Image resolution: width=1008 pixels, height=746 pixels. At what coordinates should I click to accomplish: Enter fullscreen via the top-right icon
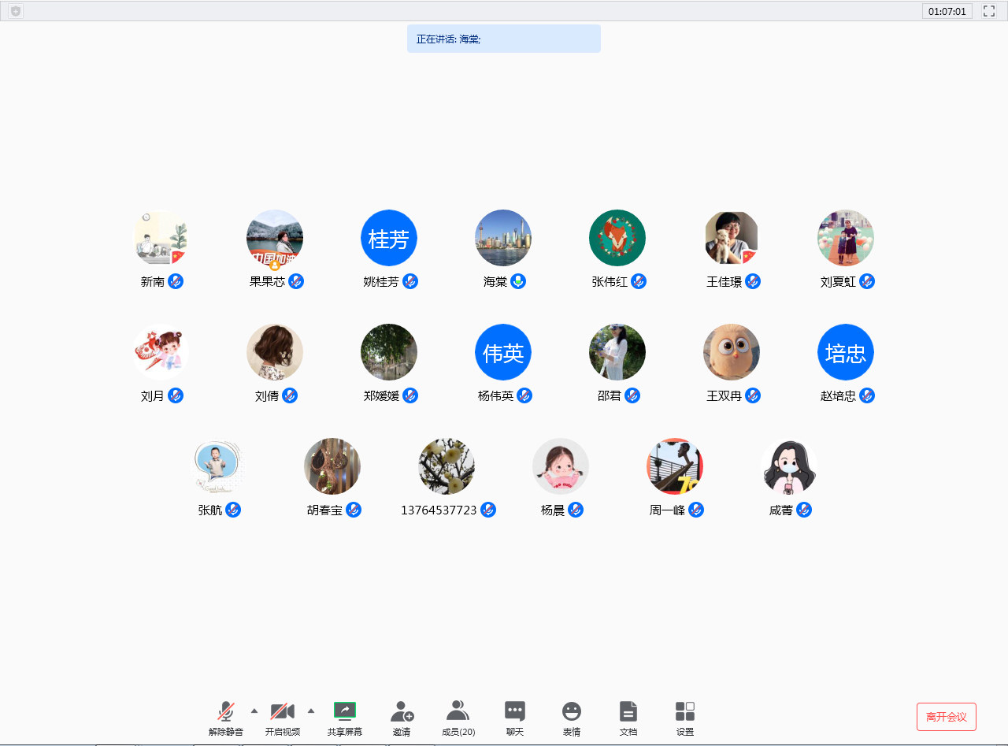[988, 11]
